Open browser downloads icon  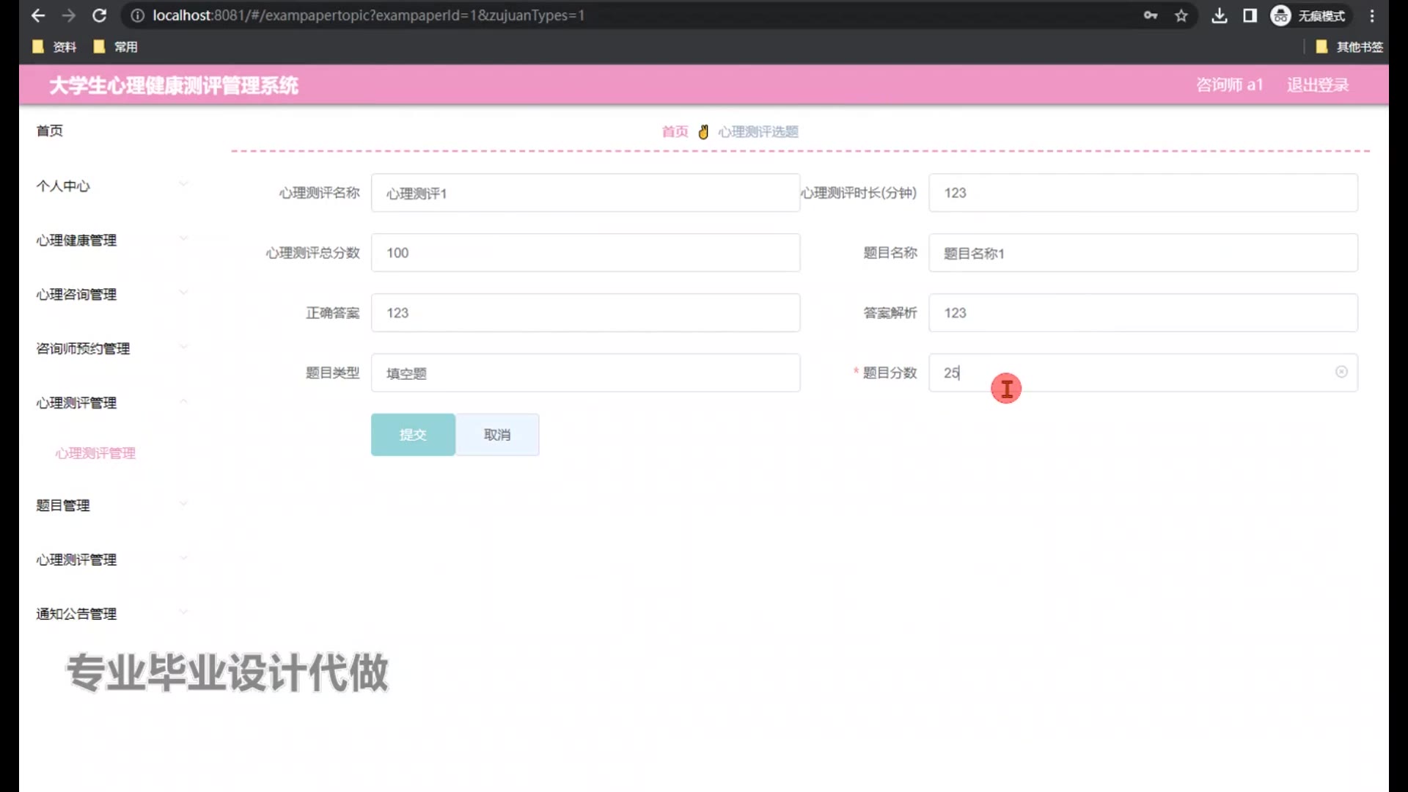[x=1219, y=15]
